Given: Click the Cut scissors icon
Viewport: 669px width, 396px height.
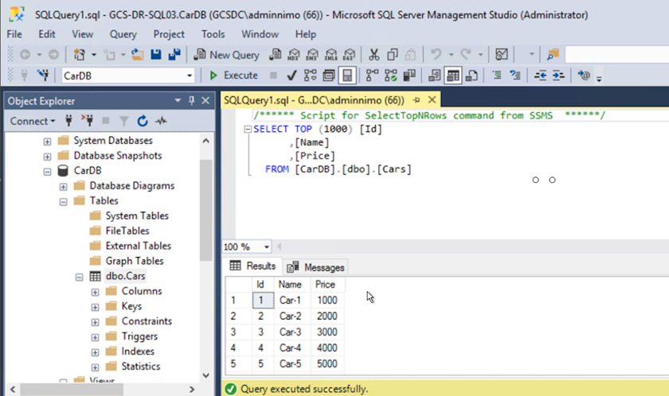Looking at the screenshot, I should tap(374, 55).
